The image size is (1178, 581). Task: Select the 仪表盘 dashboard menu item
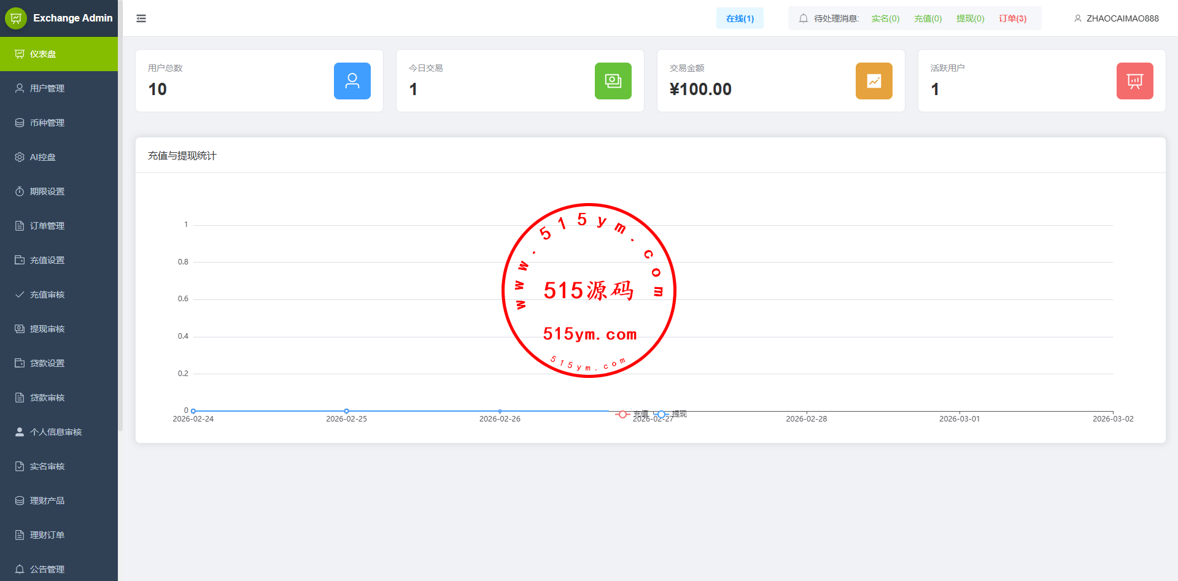[x=43, y=54]
